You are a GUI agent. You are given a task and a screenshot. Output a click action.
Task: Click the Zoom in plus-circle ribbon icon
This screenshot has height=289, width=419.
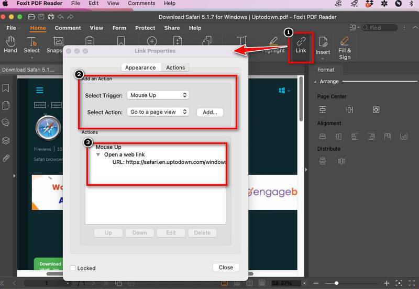pos(152,41)
